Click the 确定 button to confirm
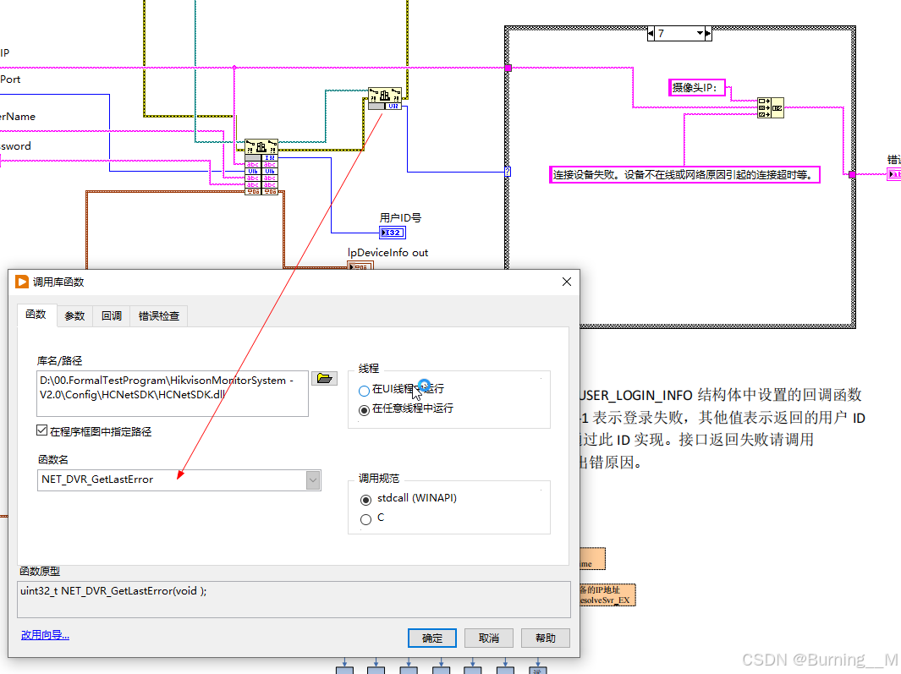The image size is (901, 674). click(x=431, y=638)
